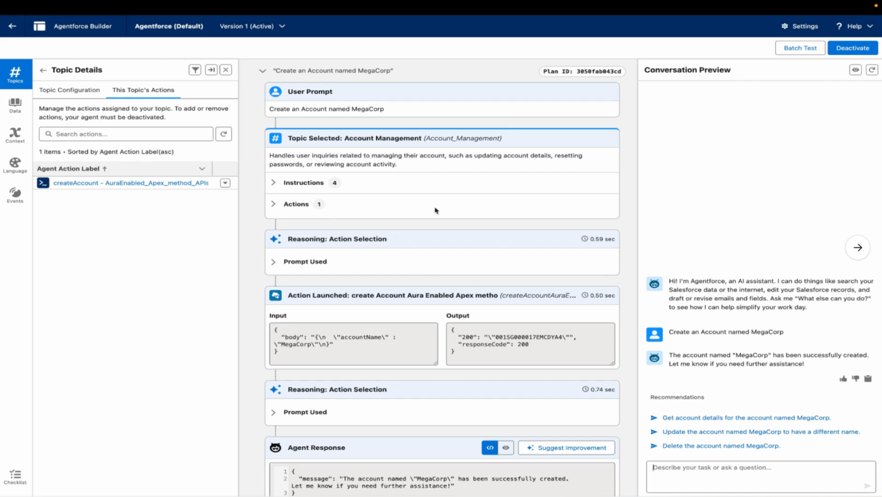This screenshot has width=882, height=497.
Task: Open the Topic Details filter icon
Action: (195, 70)
